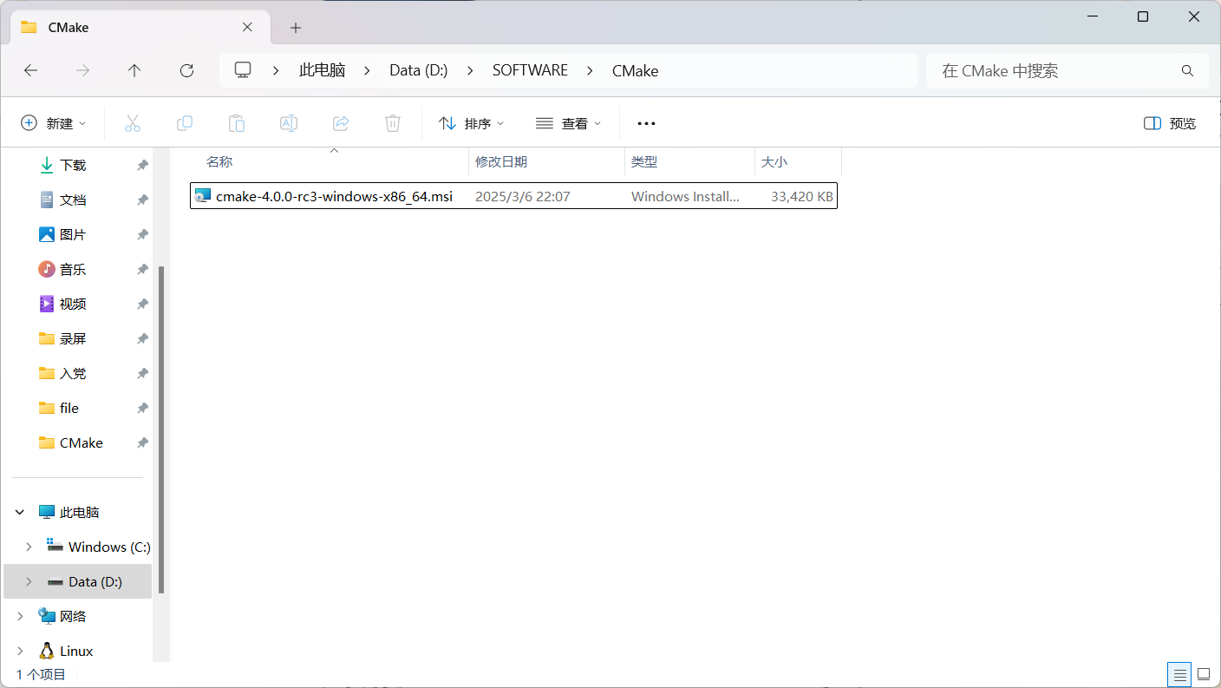Click the file size 33,420 KB
1221x688 pixels.
click(802, 196)
